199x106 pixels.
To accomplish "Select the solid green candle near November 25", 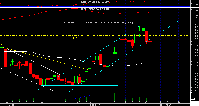I will tap(143, 29).
